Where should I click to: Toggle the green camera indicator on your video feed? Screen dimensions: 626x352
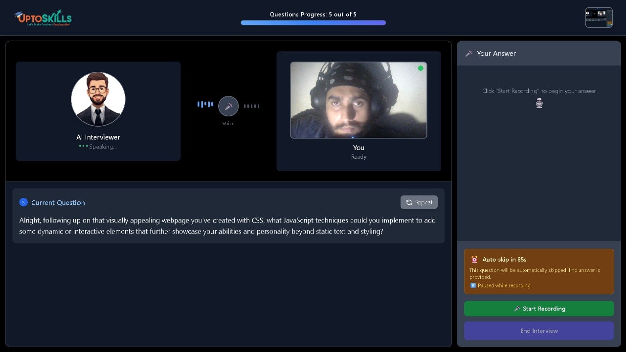(x=421, y=68)
